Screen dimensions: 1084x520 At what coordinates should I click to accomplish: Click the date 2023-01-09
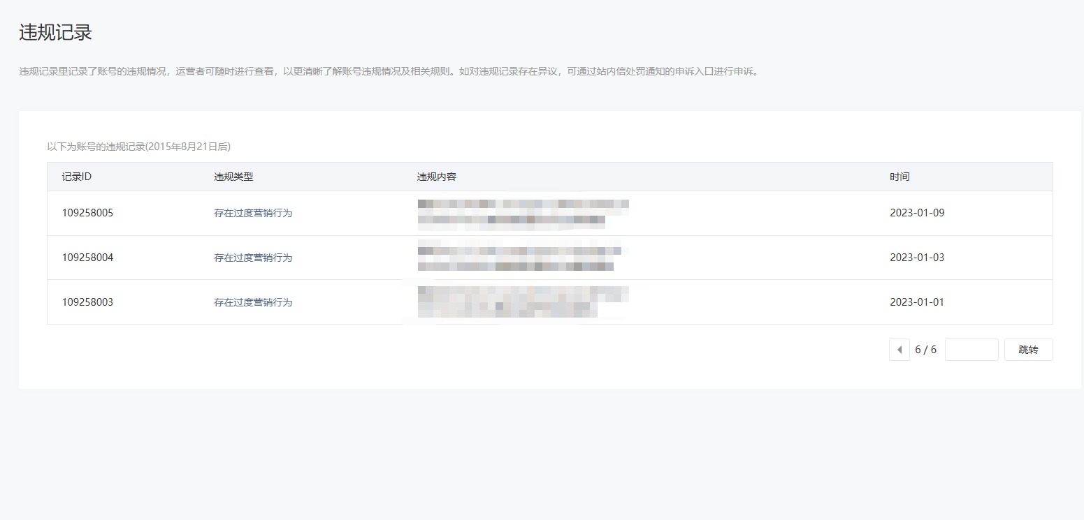coord(916,213)
